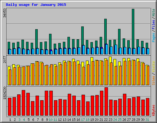Click the 'Files' legend label
This screenshot has height=123, width=157.
pyautogui.click(x=154, y=25)
